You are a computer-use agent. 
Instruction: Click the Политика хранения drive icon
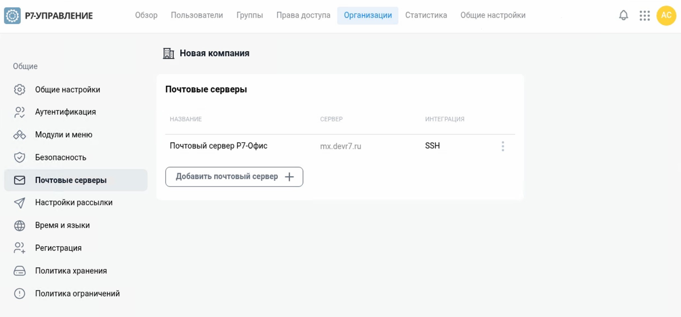click(x=20, y=271)
